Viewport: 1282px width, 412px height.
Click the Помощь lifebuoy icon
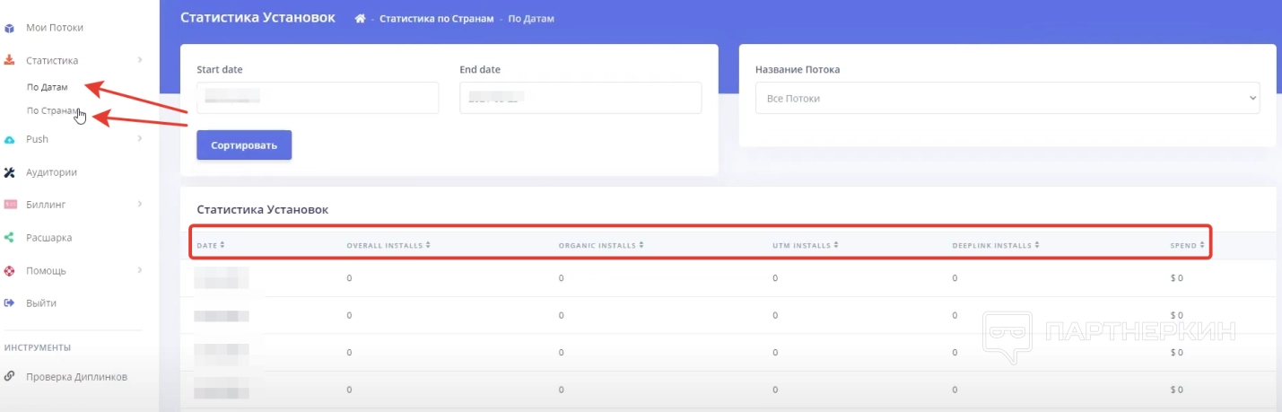[10, 270]
